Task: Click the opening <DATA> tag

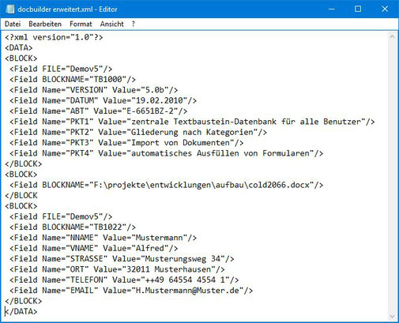Action: [19, 48]
